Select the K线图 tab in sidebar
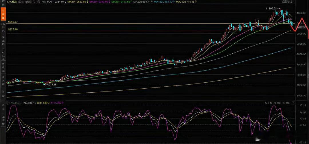The image size is (309, 144). pos(3,14)
